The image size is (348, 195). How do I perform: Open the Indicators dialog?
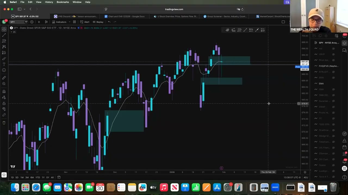tap(59, 22)
